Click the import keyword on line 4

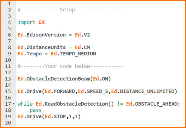26,22
